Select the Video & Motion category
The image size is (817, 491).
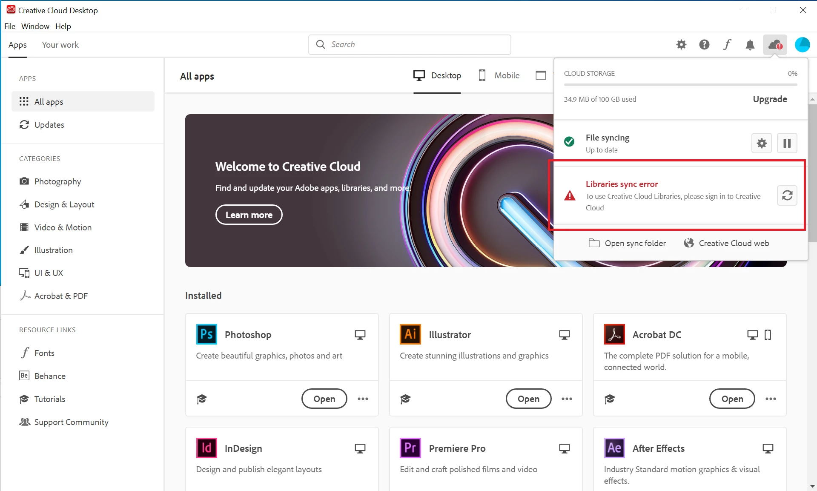point(83,227)
